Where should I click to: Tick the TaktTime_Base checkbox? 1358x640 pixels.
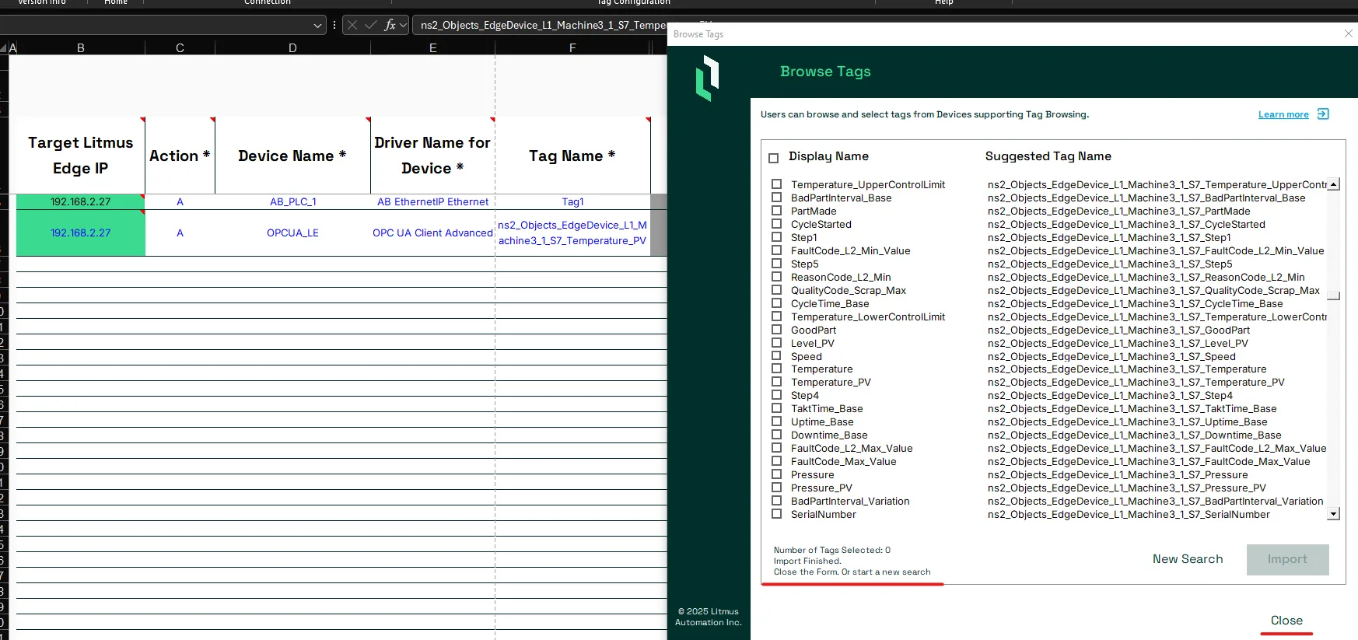[x=776, y=408]
